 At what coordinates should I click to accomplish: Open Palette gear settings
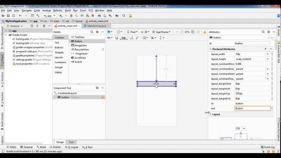(x=97, y=32)
